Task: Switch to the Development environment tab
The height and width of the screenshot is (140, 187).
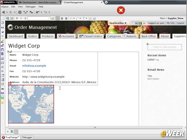Action: click(x=39, y=2)
